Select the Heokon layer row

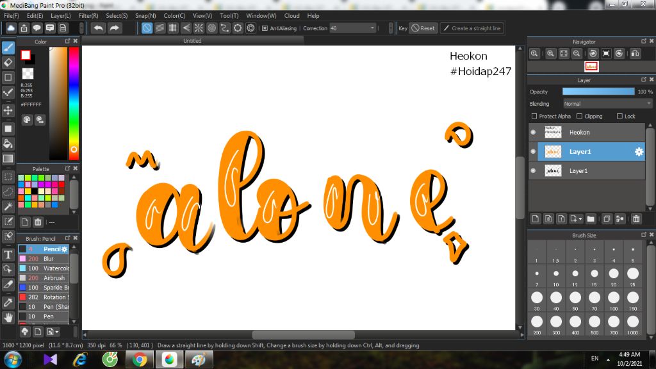[x=587, y=132]
